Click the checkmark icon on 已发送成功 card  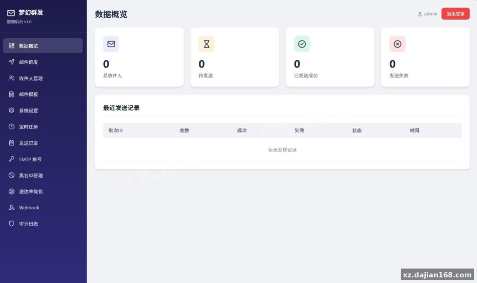pyautogui.click(x=302, y=44)
